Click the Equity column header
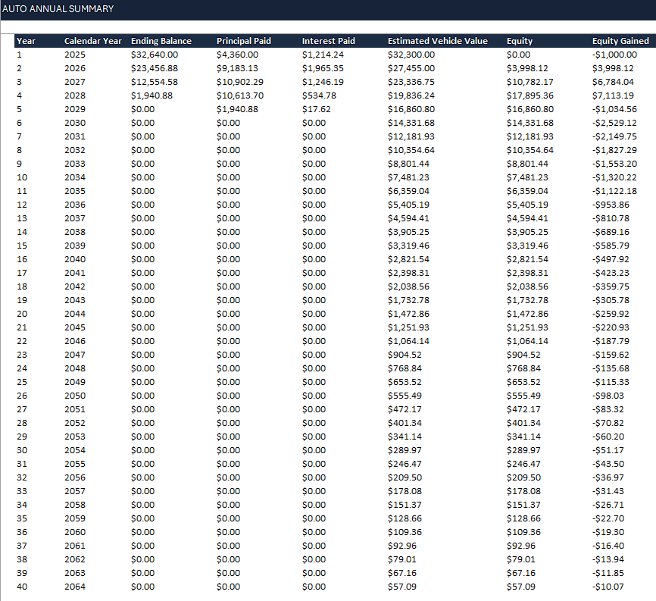 [x=520, y=41]
